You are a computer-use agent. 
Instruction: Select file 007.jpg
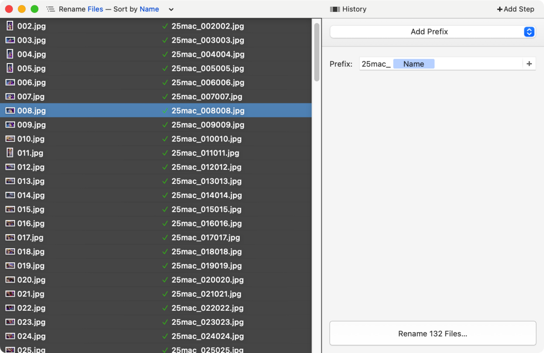pyautogui.click(x=31, y=97)
